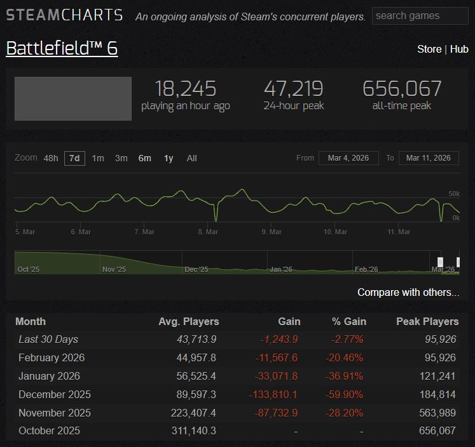The image size is (475, 447).
Task: Click the tagline about Steam's concurrent players
Action: [251, 17]
